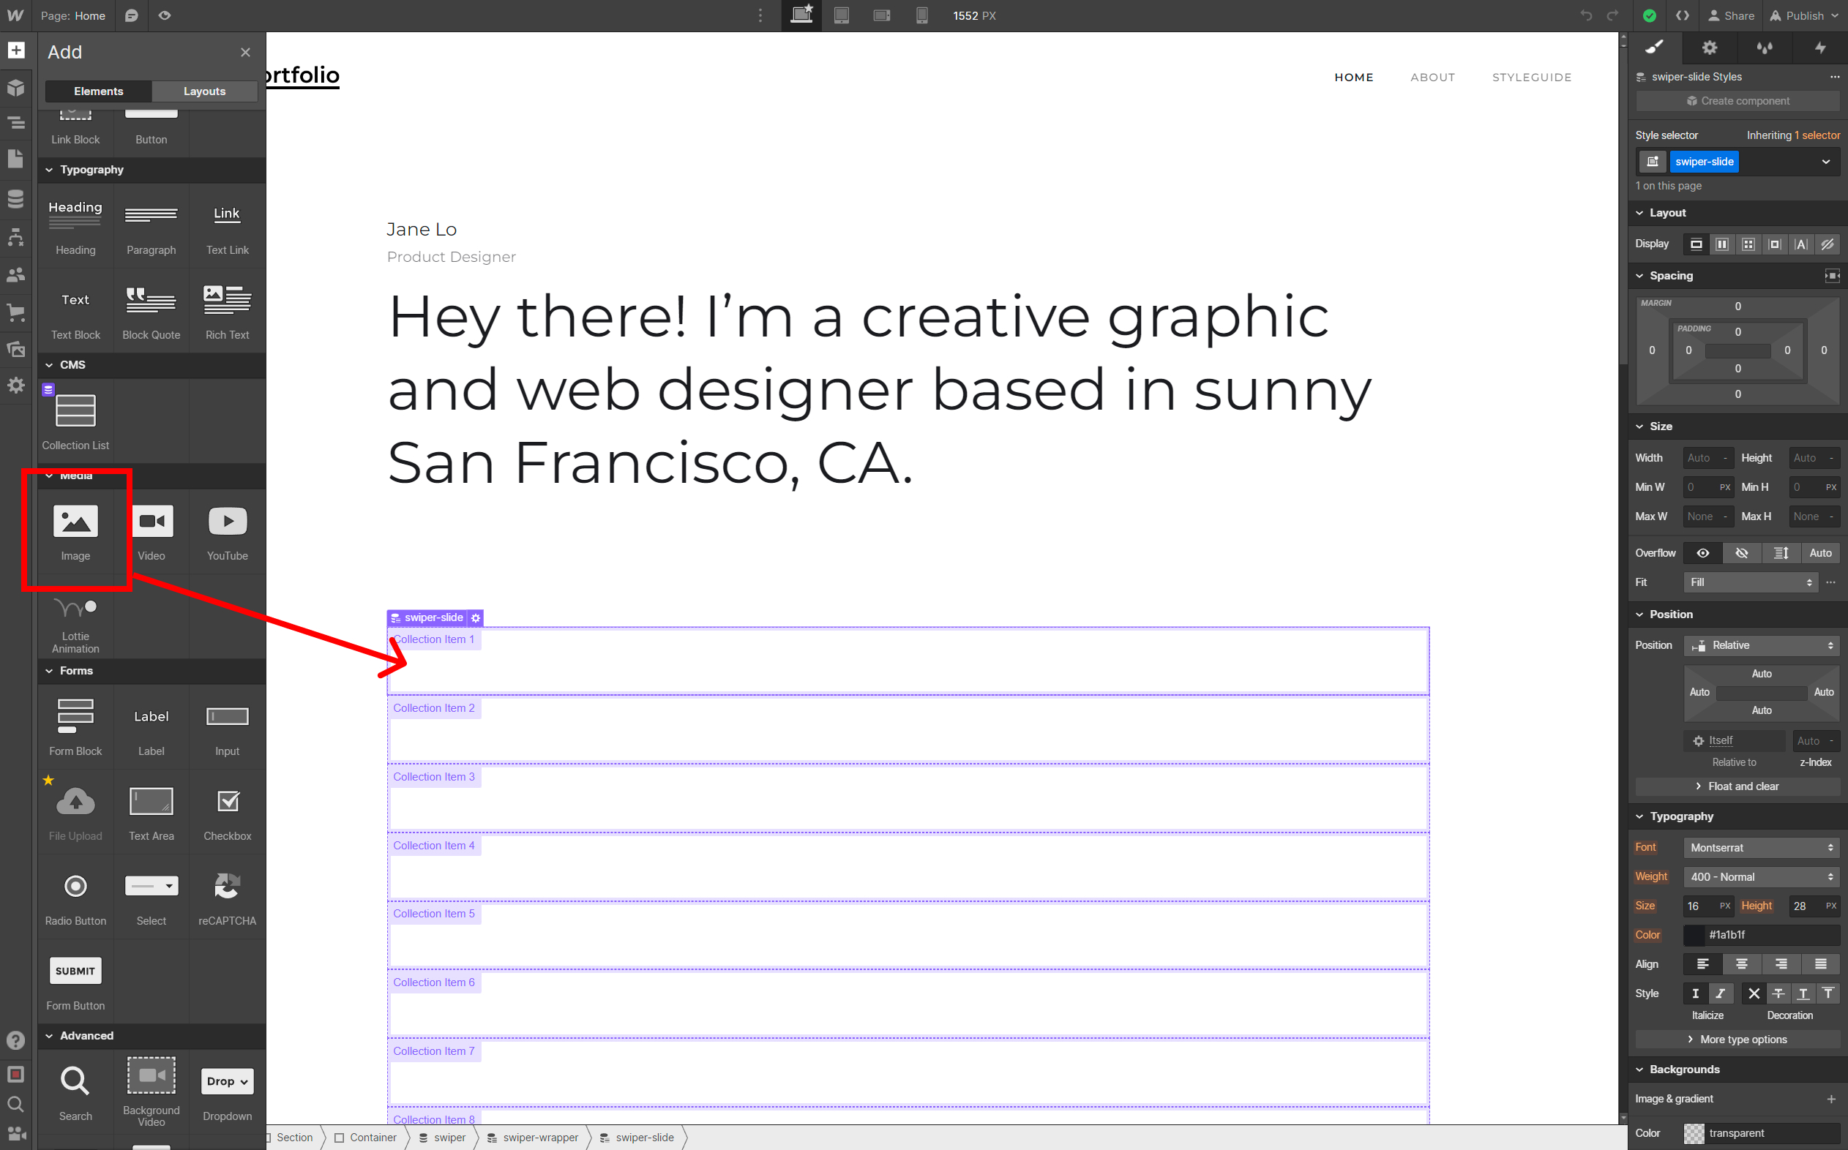The image size is (1848, 1150).
Task: Set display to Flex
Action: (x=1722, y=244)
